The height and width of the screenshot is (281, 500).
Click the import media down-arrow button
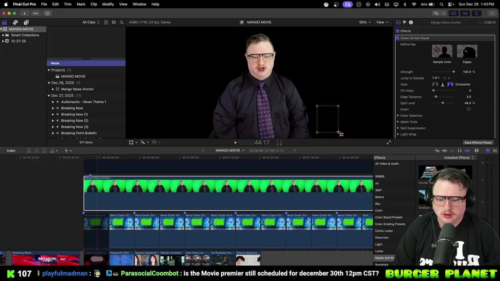tap(24, 13)
